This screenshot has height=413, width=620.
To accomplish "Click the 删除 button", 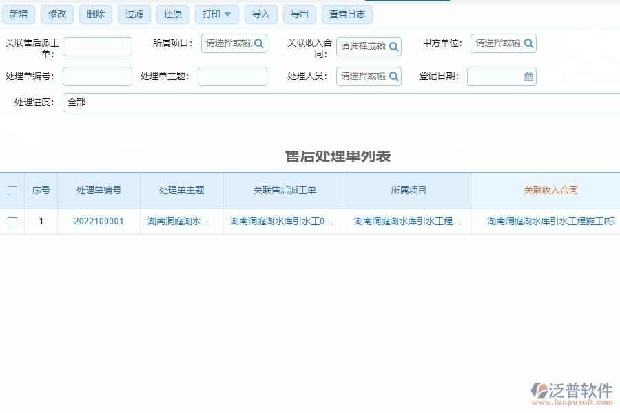I will pos(96,14).
